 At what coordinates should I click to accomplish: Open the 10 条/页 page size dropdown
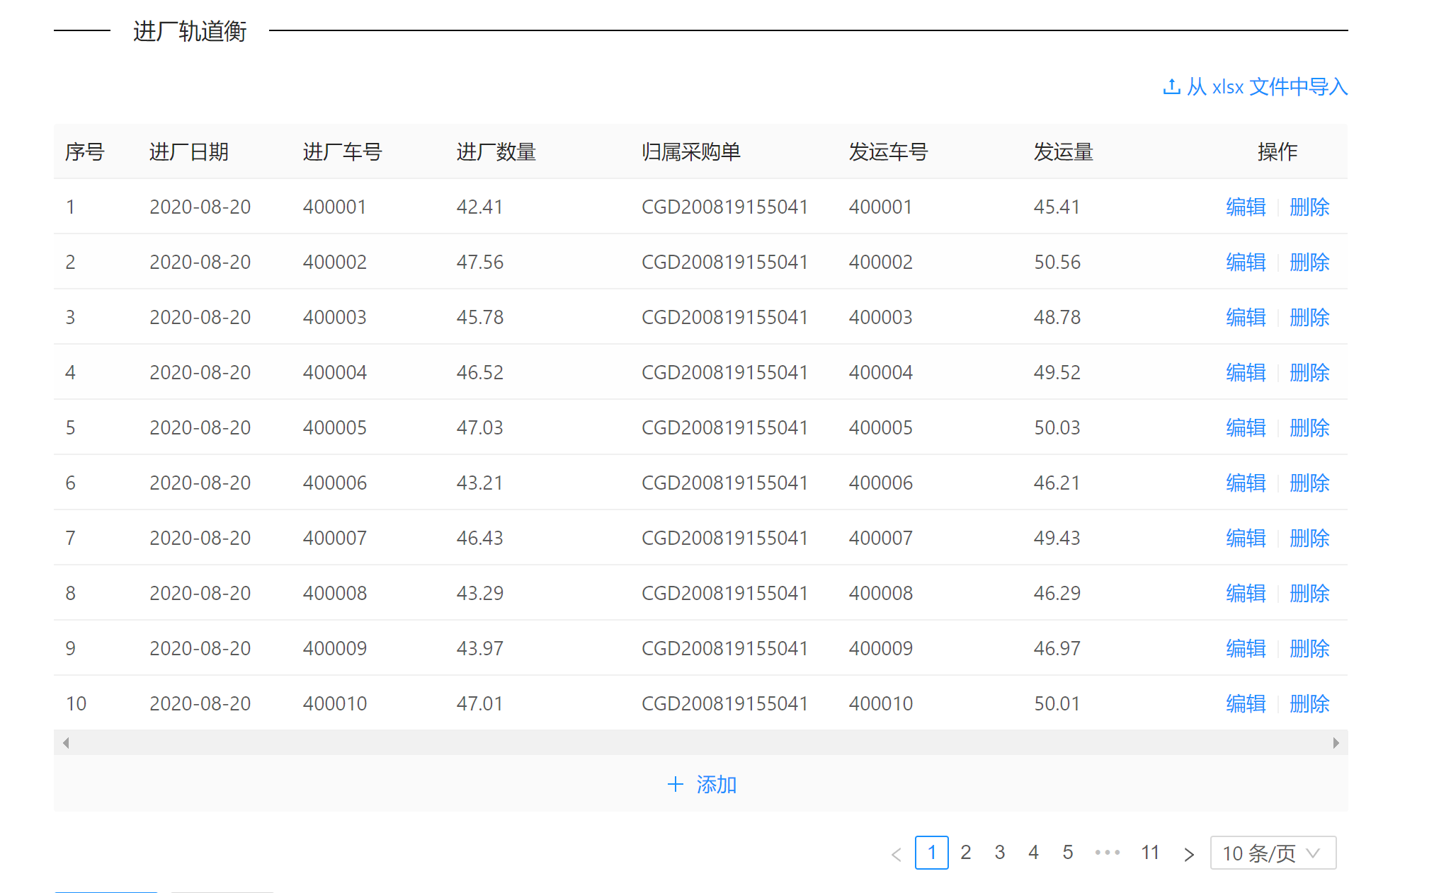[1273, 853]
